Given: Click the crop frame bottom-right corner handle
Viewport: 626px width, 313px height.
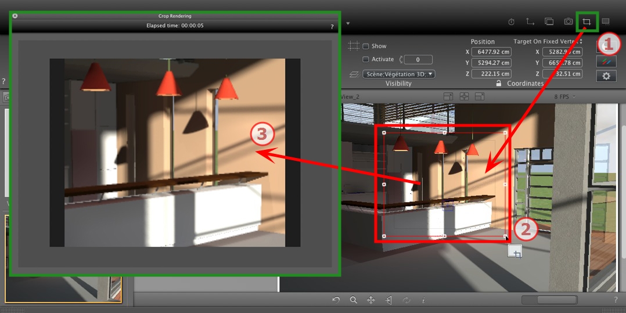Looking at the screenshot, I should point(505,236).
